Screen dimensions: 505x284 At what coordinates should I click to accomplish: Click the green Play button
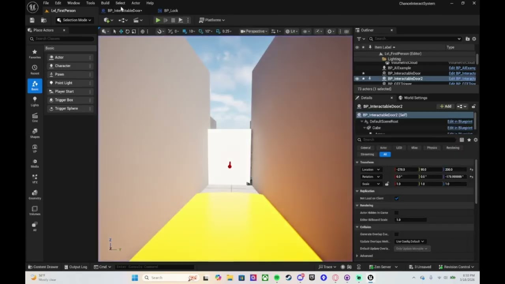pos(158,20)
